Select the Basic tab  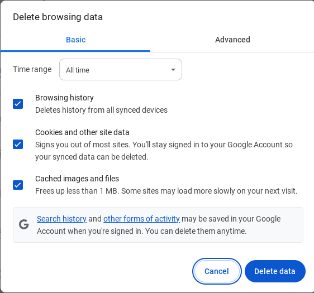click(x=75, y=40)
